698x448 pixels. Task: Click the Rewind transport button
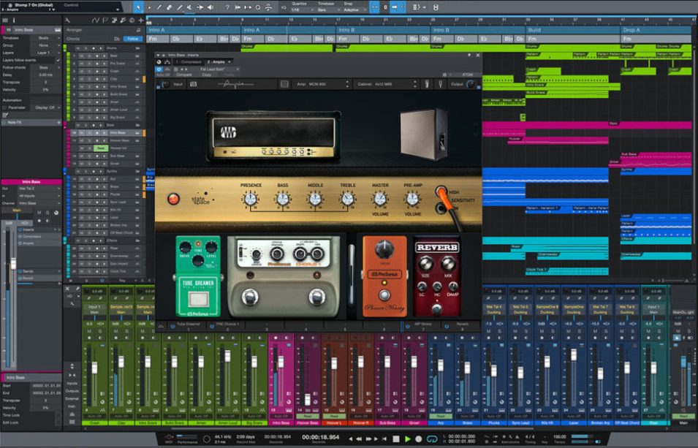click(x=359, y=438)
